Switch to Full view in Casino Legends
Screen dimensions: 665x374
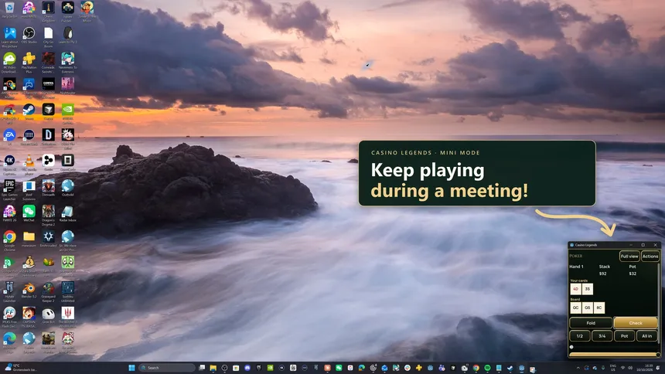pos(629,256)
